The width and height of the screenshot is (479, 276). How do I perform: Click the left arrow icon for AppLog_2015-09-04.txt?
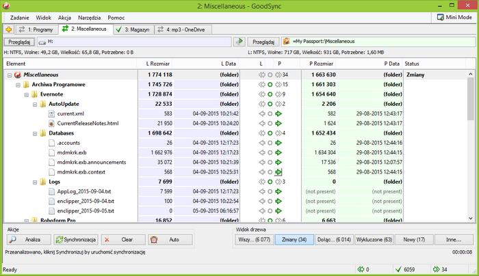tap(261, 192)
